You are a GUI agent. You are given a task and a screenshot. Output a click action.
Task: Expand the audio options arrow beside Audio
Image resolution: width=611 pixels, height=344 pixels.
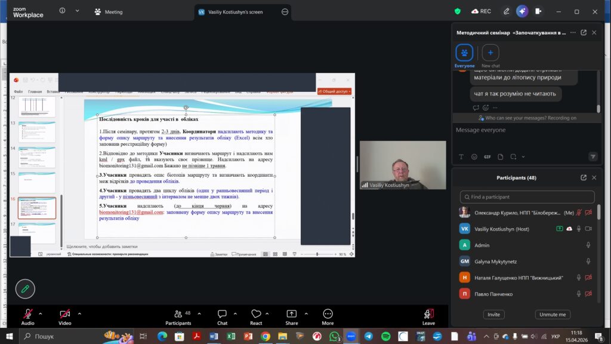coord(41,313)
